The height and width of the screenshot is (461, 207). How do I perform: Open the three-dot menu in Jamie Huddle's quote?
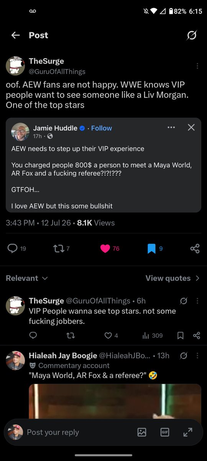pos(171,128)
